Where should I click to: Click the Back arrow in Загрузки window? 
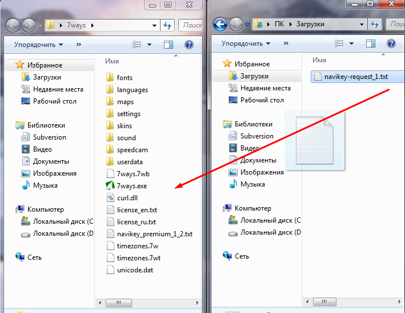point(220,25)
